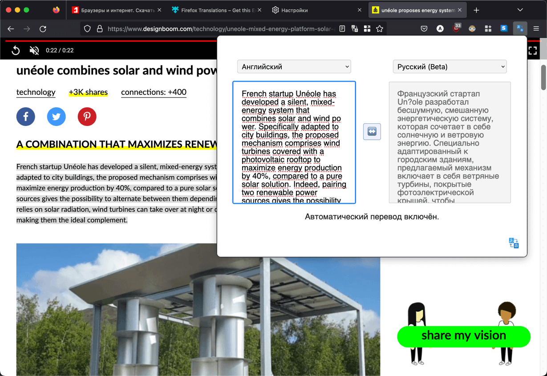This screenshot has width=547, height=376.
Task: Bookmark this page with the star
Action: pyautogui.click(x=380, y=28)
